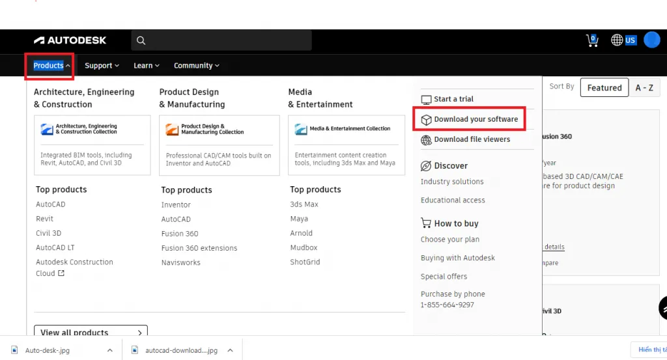Screen dimensions: 667x360
Task: Select the Architecture, Engineering & Construction Collection card
Action: (x=92, y=145)
